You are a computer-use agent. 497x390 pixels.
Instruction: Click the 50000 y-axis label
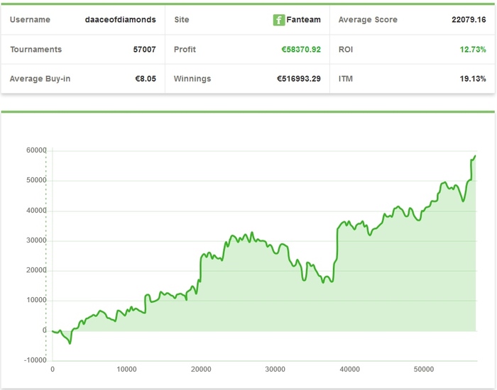[x=36, y=180]
